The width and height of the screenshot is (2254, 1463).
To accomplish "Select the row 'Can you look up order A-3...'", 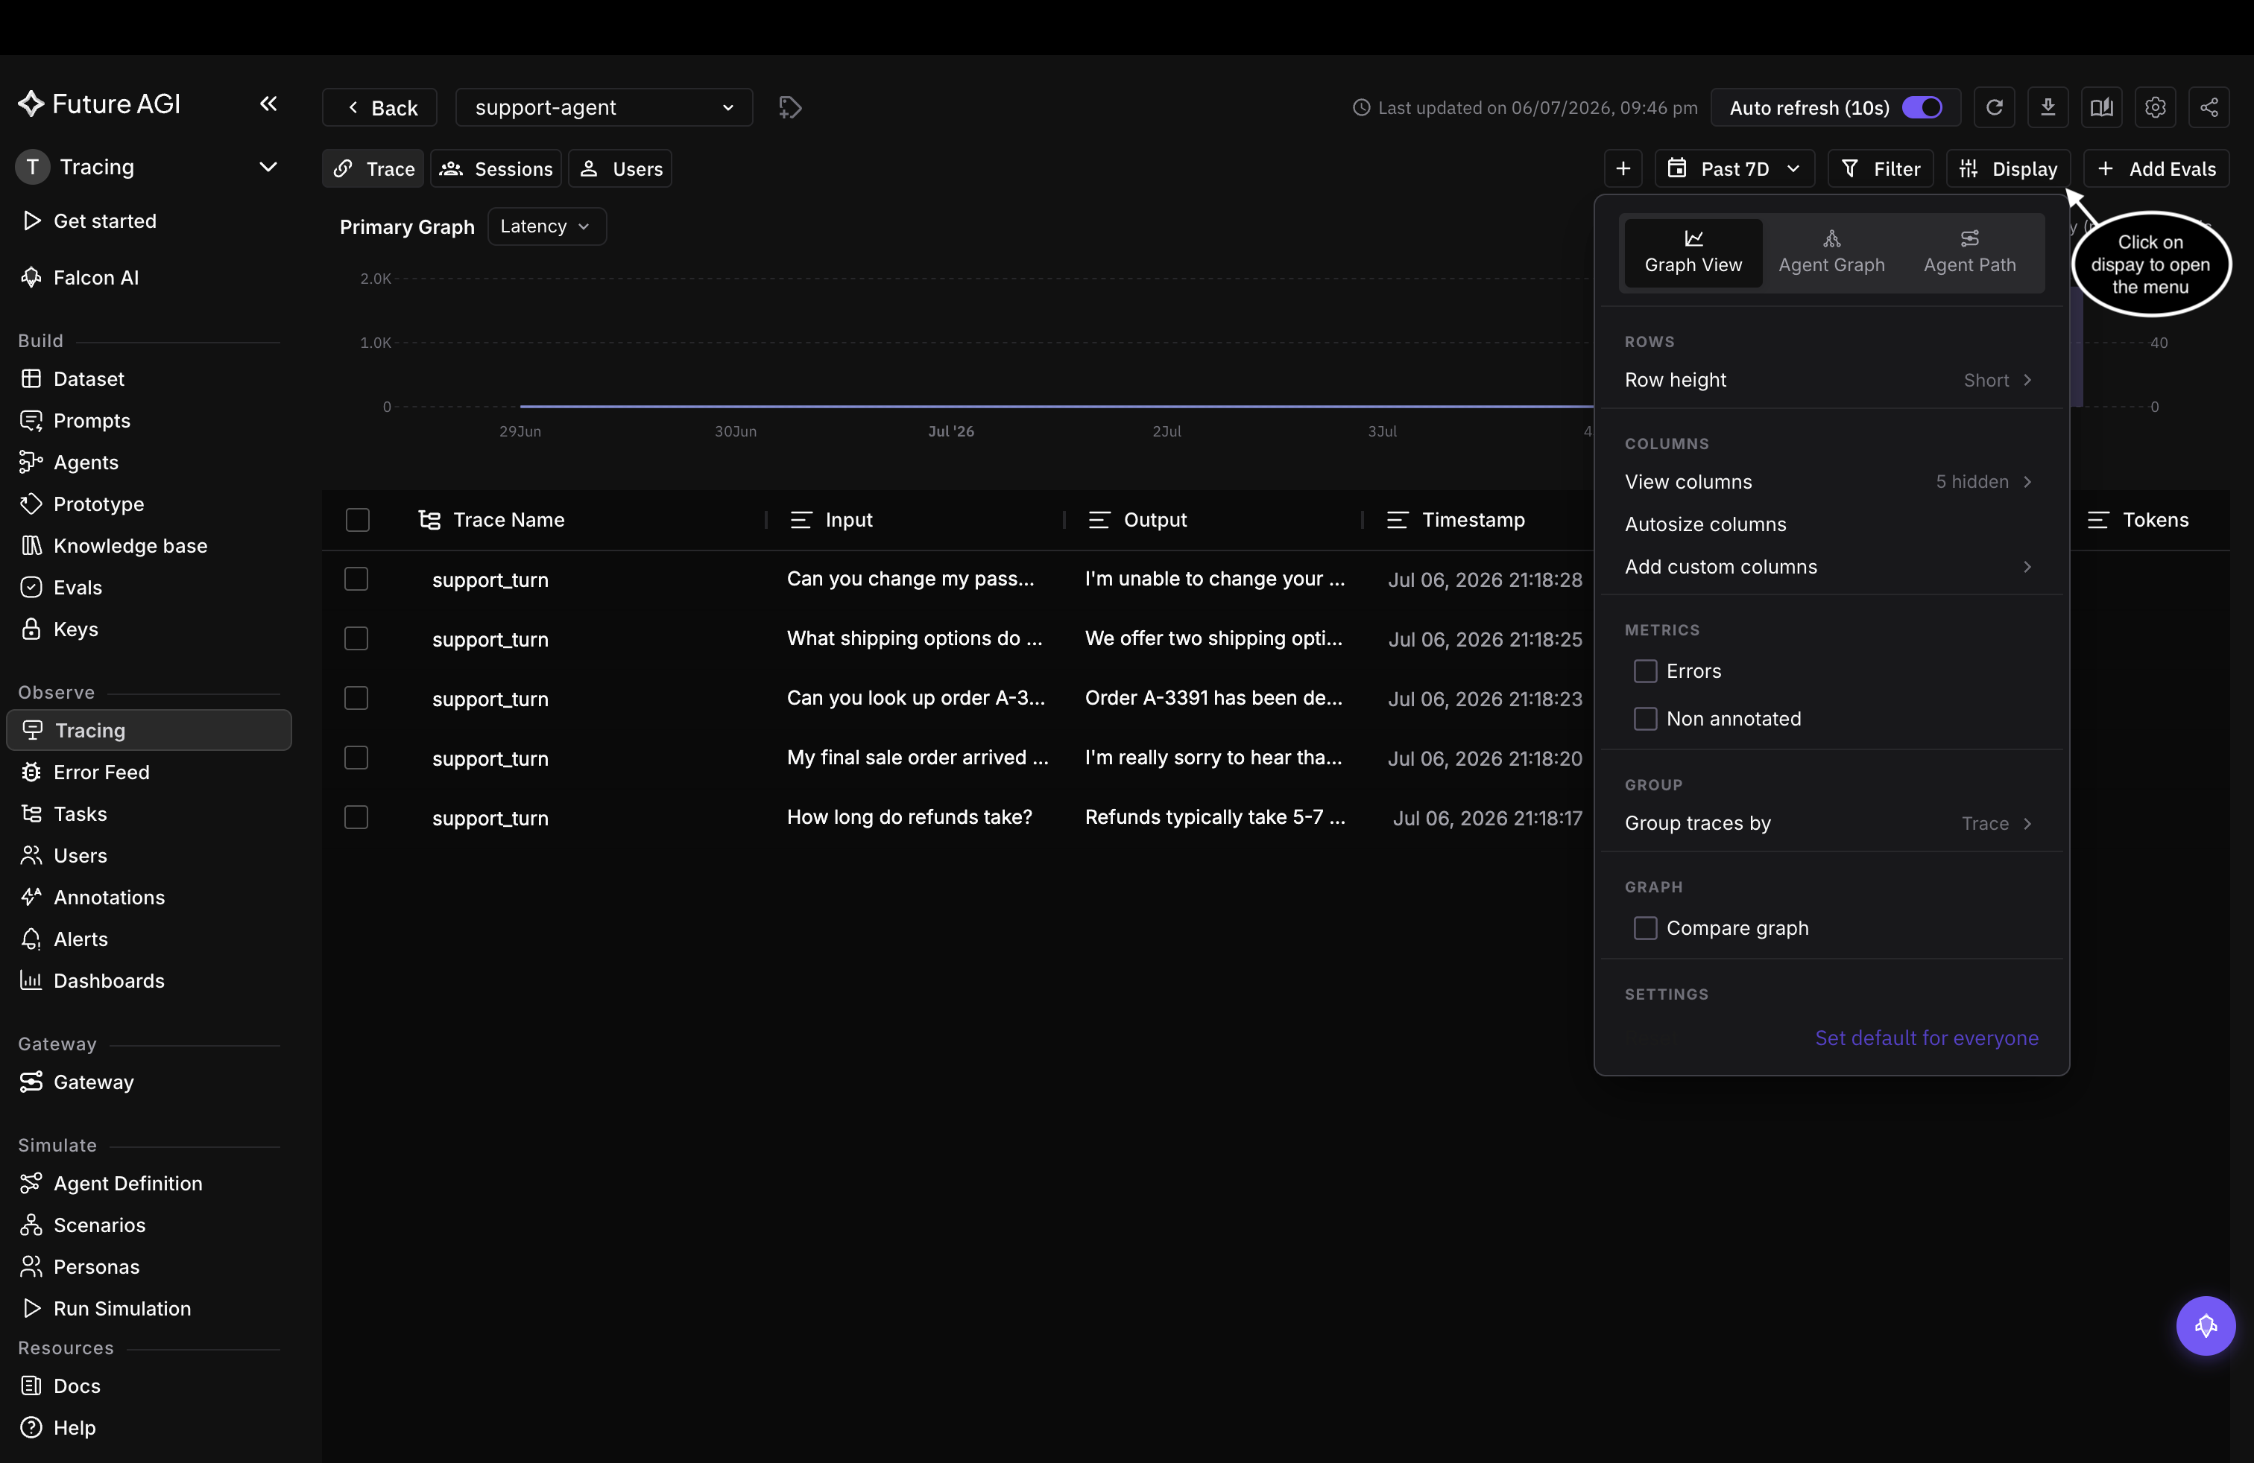I will pyautogui.click(x=356, y=697).
